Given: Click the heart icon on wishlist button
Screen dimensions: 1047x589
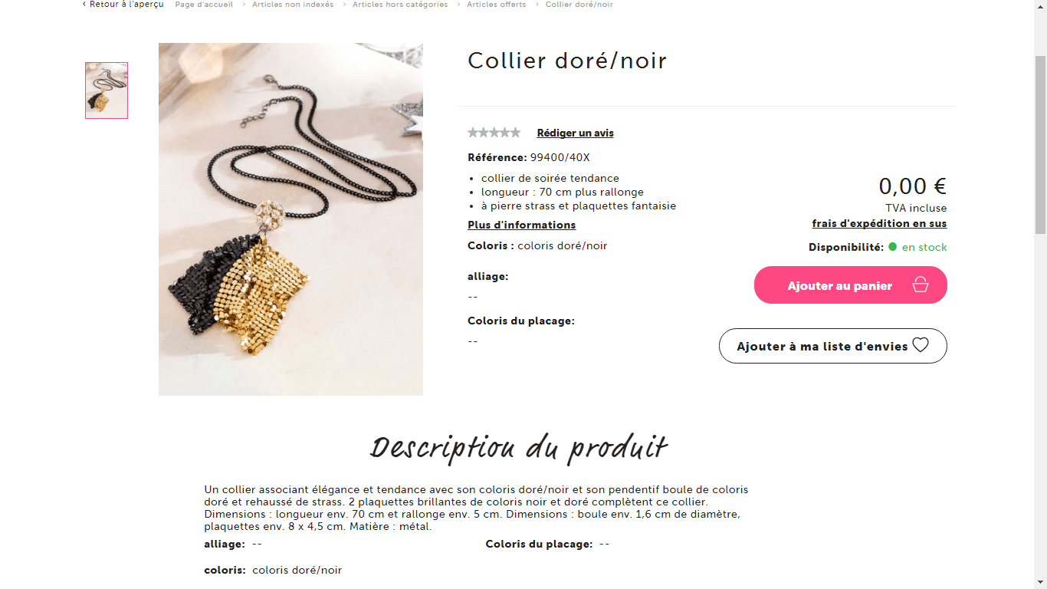Looking at the screenshot, I should click(x=921, y=345).
